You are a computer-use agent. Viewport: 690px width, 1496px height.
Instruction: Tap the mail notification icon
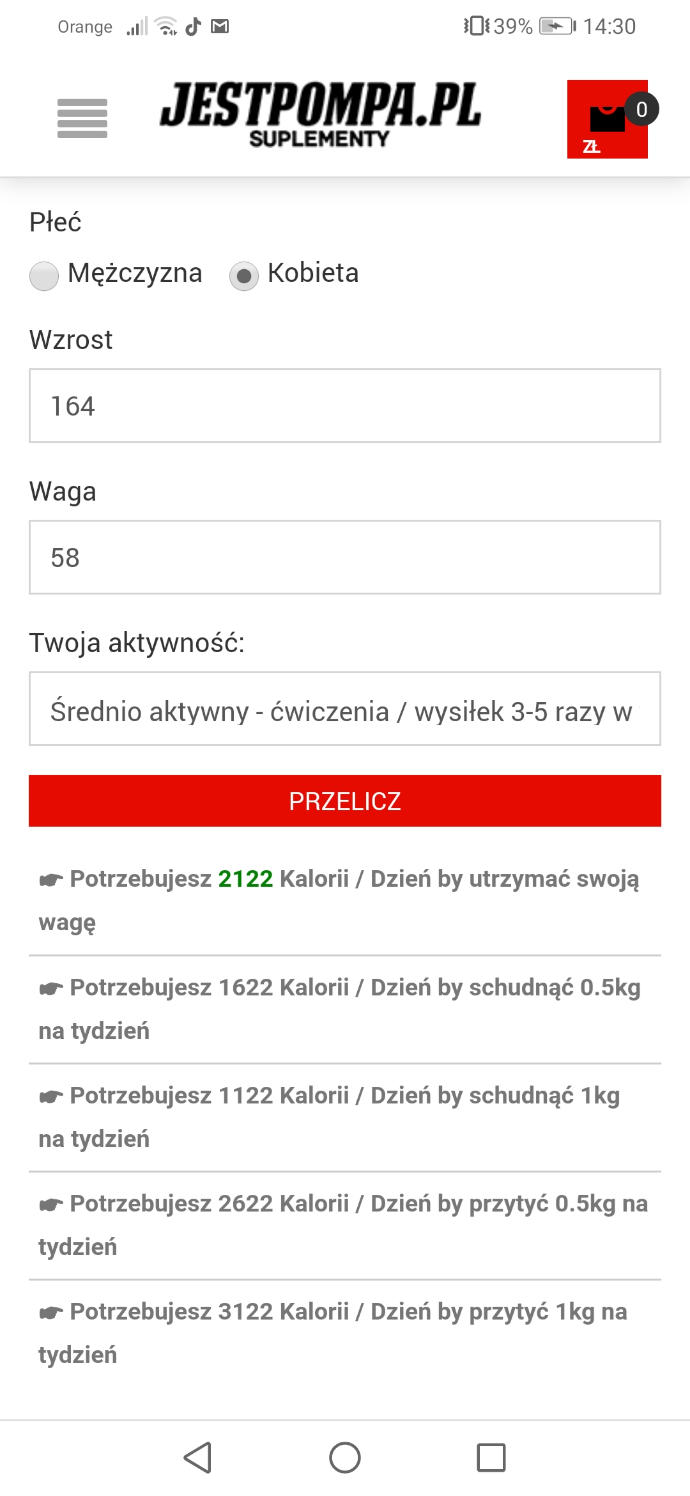(x=220, y=26)
